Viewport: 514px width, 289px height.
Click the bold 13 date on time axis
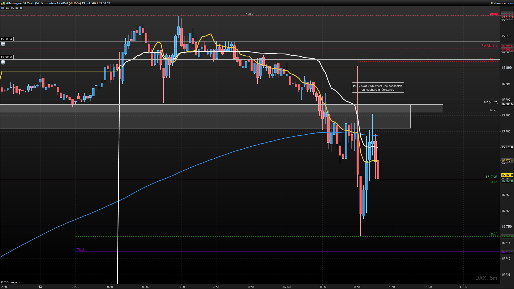tap(40, 287)
